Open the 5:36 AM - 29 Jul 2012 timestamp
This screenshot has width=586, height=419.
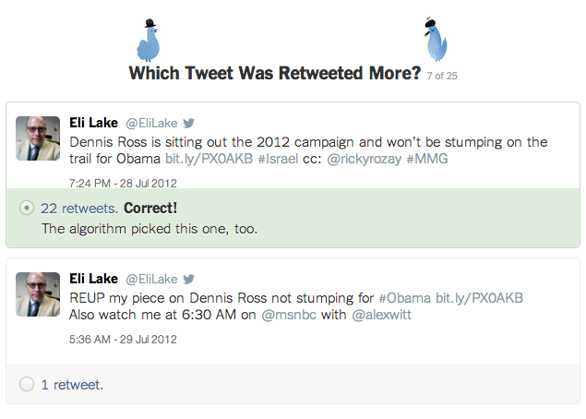coord(123,339)
